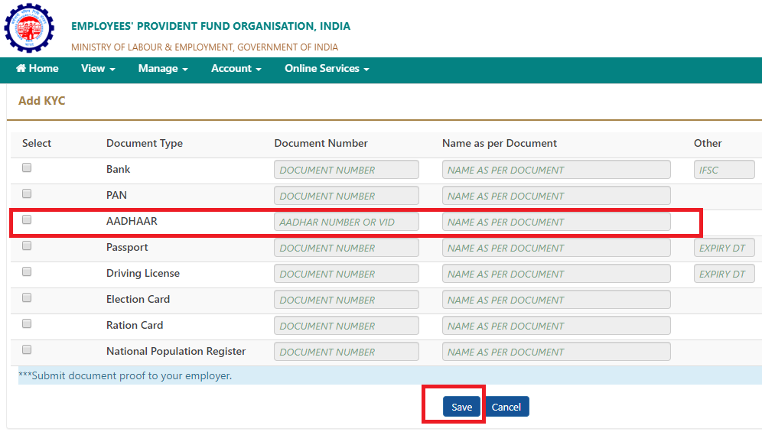Go to Home in the navigation bar

pyautogui.click(x=37, y=69)
